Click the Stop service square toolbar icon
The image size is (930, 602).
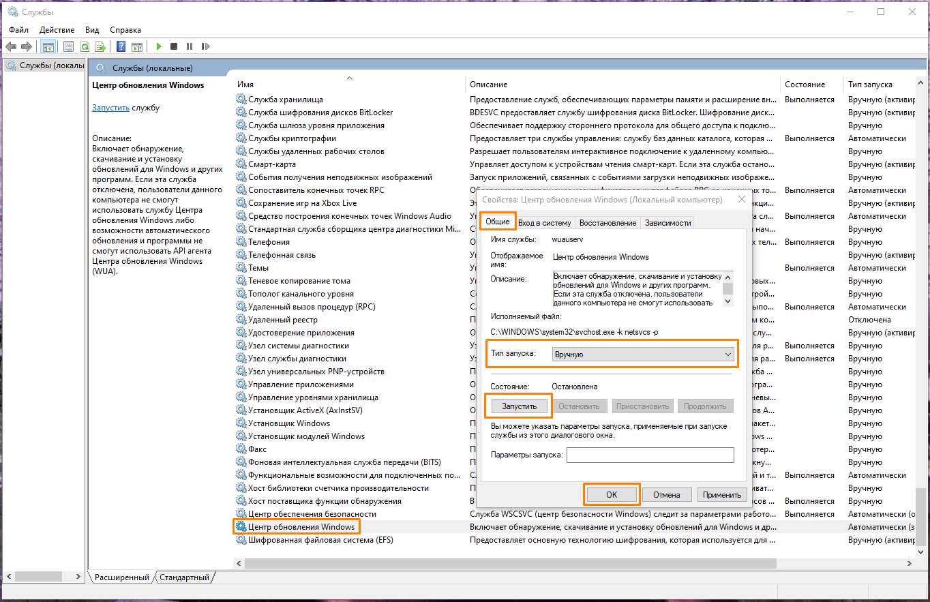click(x=174, y=46)
